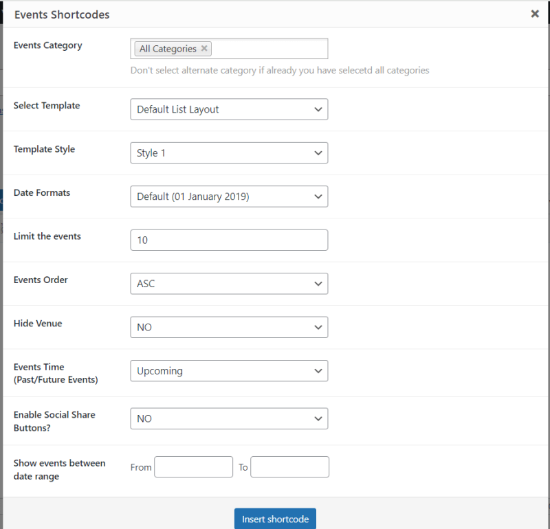
Task: Click the Show events between date range label
Action: coord(59,470)
